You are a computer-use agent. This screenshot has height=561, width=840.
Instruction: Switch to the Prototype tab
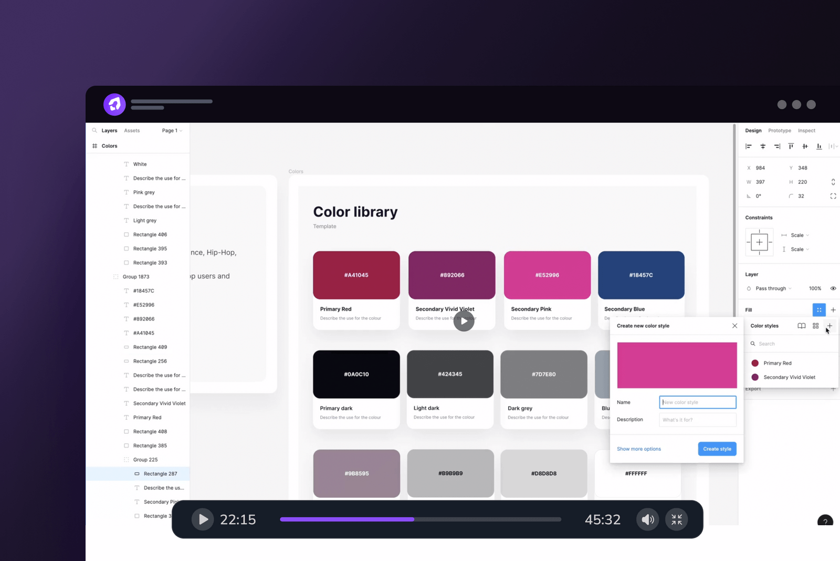pyautogui.click(x=780, y=131)
